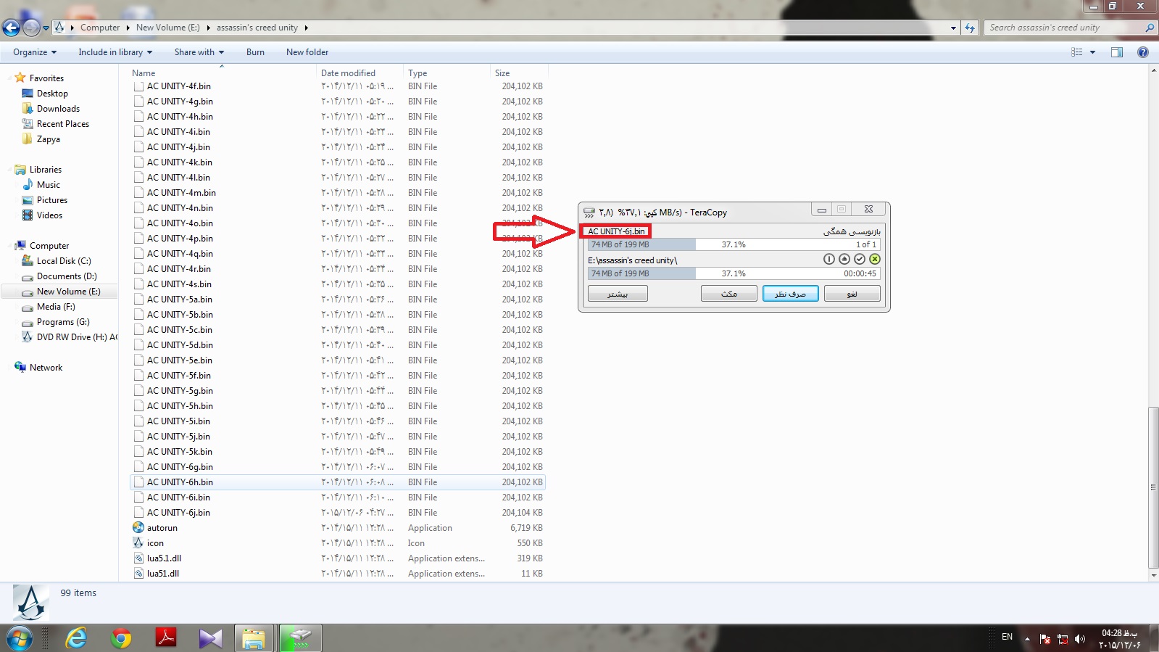Select file AC UNITY-4f.bin in the list
Image resolution: width=1159 pixels, height=652 pixels.
point(179,86)
